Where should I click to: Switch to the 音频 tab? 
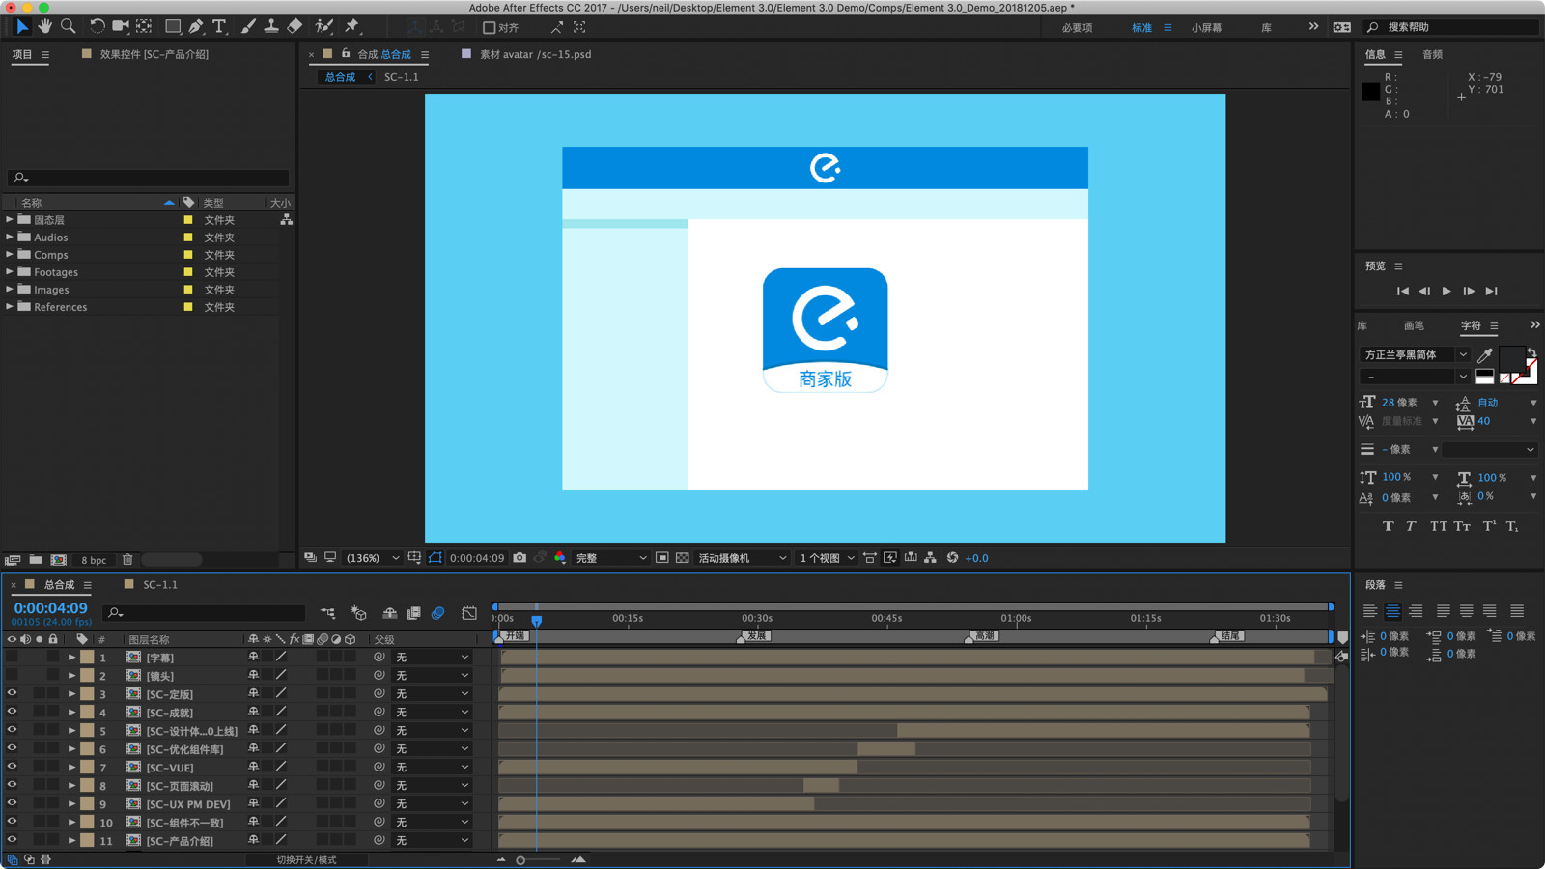tap(1432, 55)
